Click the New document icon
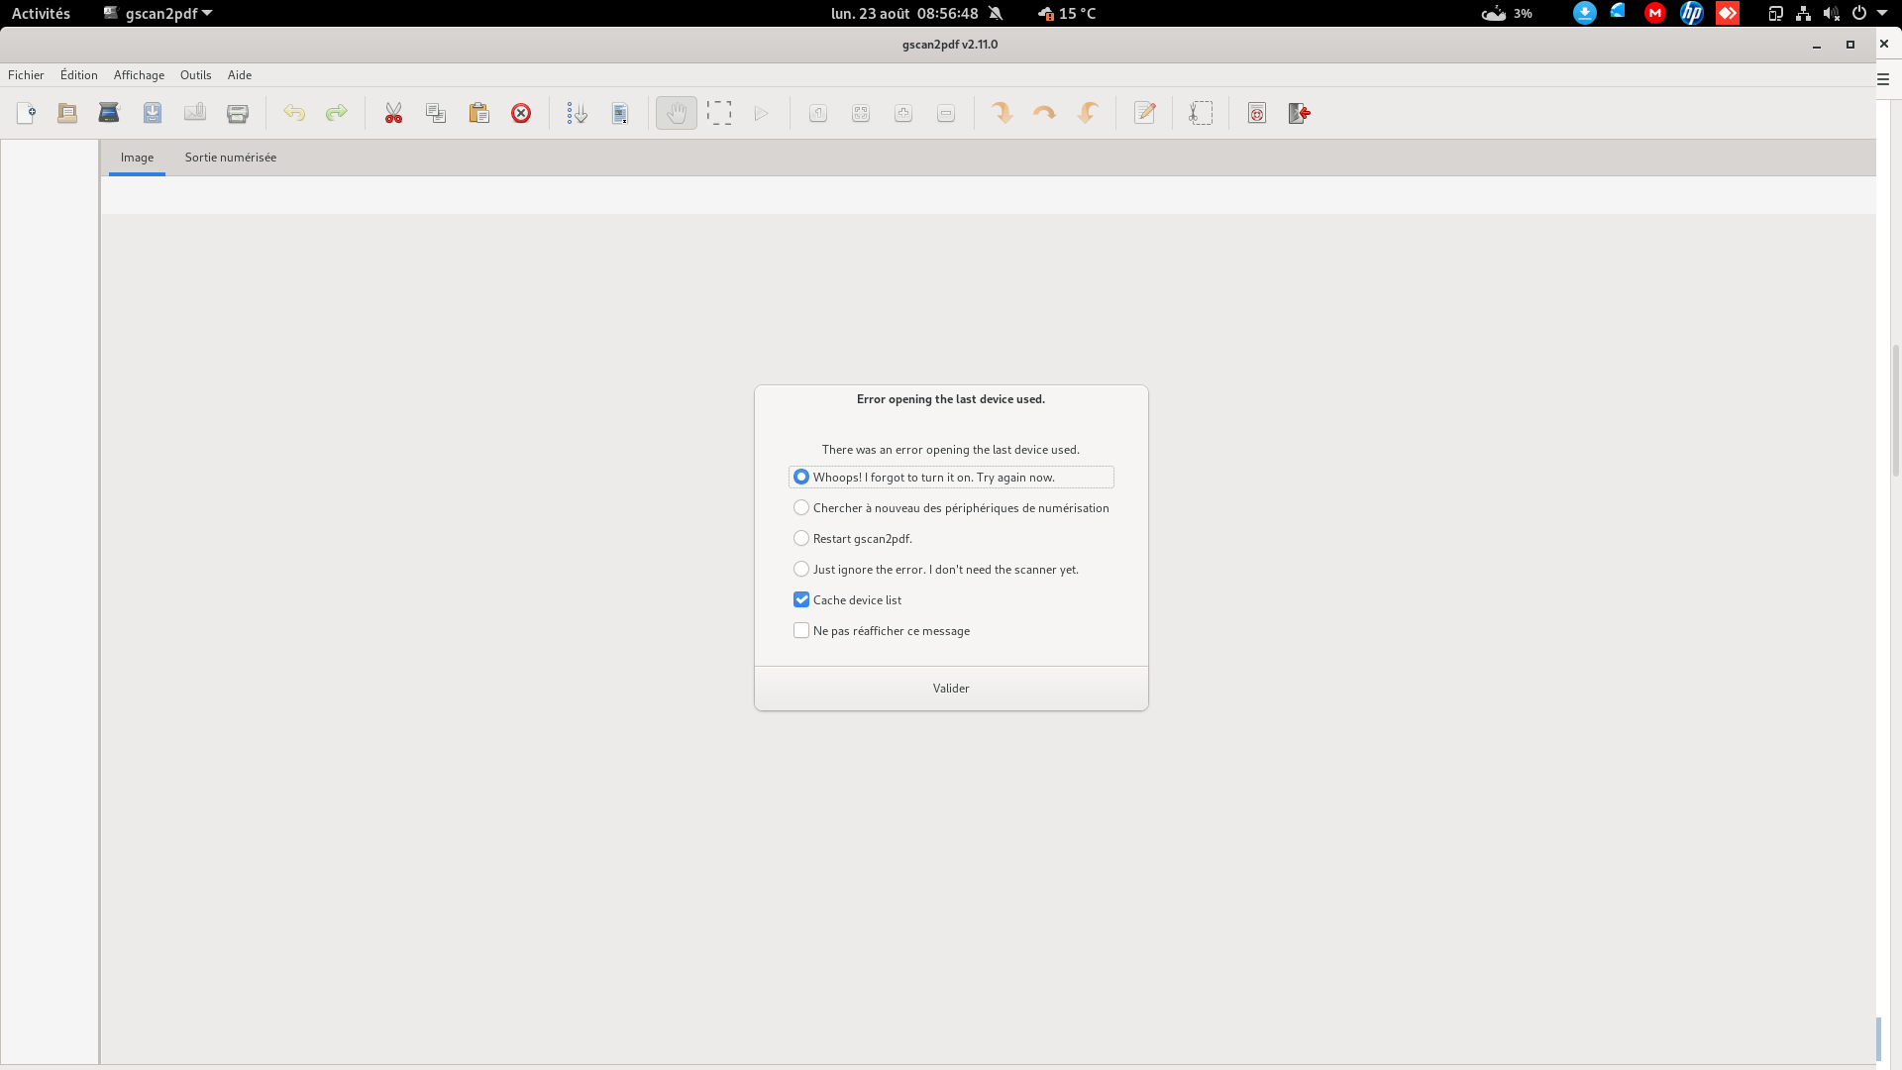Viewport: 1902px width, 1070px height. [27, 113]
